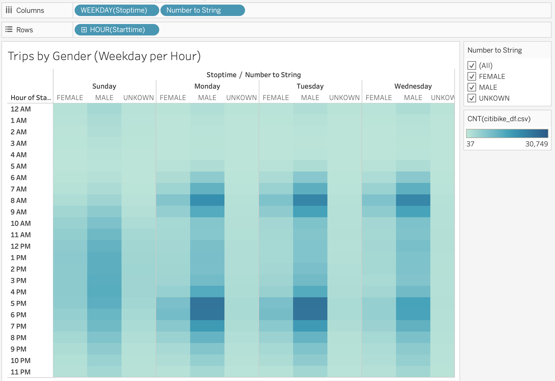Screen dimensions: 555x381
Task: Click the chart title Trips by Gender
Action: pos(104,56)
